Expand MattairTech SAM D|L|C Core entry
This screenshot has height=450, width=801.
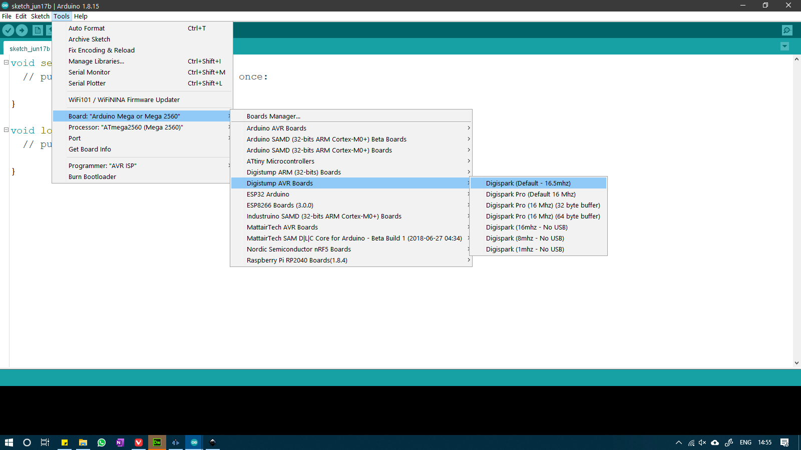click(351, 238)
